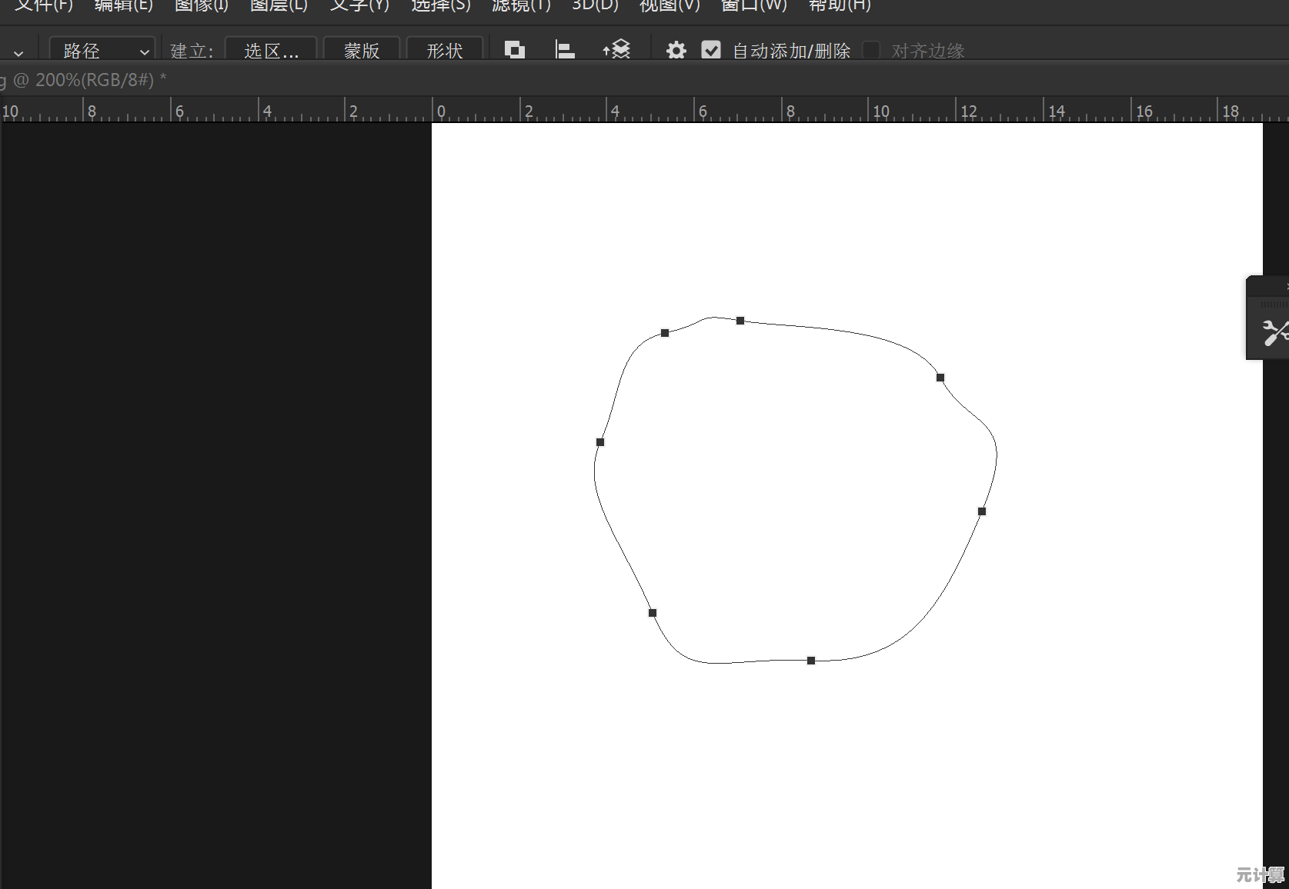
Task: Click the path arrangement icon
Action: 616,50
